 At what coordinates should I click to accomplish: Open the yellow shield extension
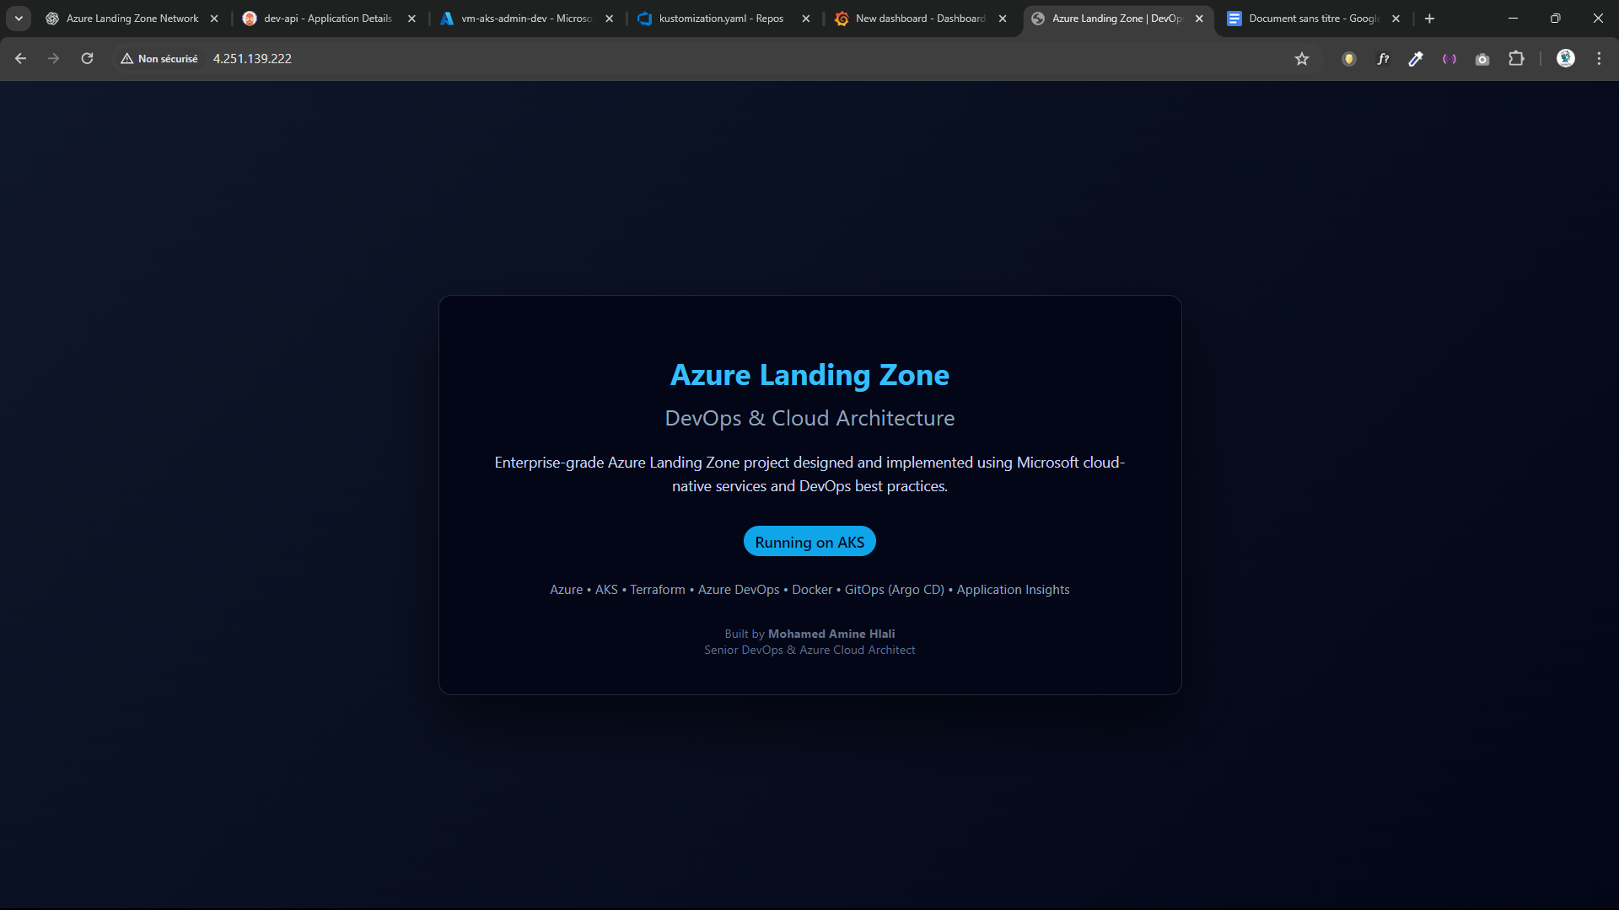[x=1348, y=58]
